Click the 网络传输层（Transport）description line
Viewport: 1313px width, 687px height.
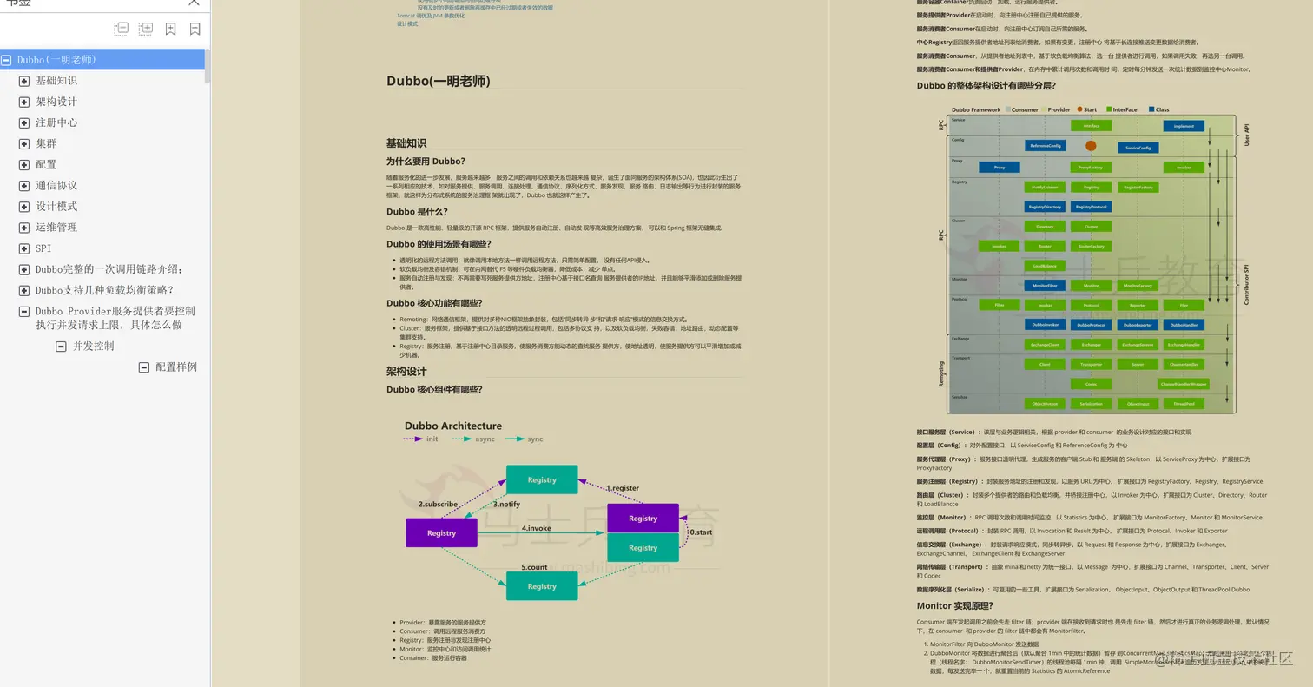click(1092, 571)
